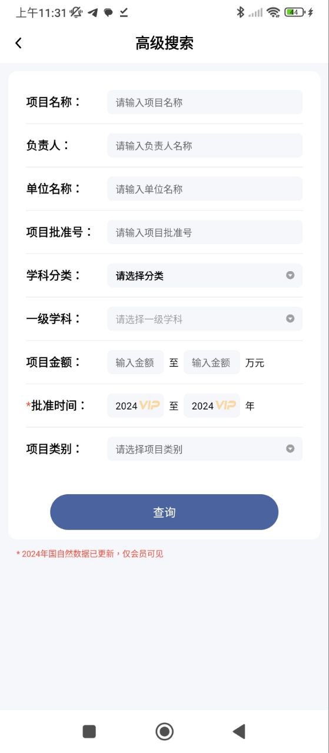Tap the Android back triangle button
Image resolution: width=329 pixels, height=753 pixels.
point(239,731)
